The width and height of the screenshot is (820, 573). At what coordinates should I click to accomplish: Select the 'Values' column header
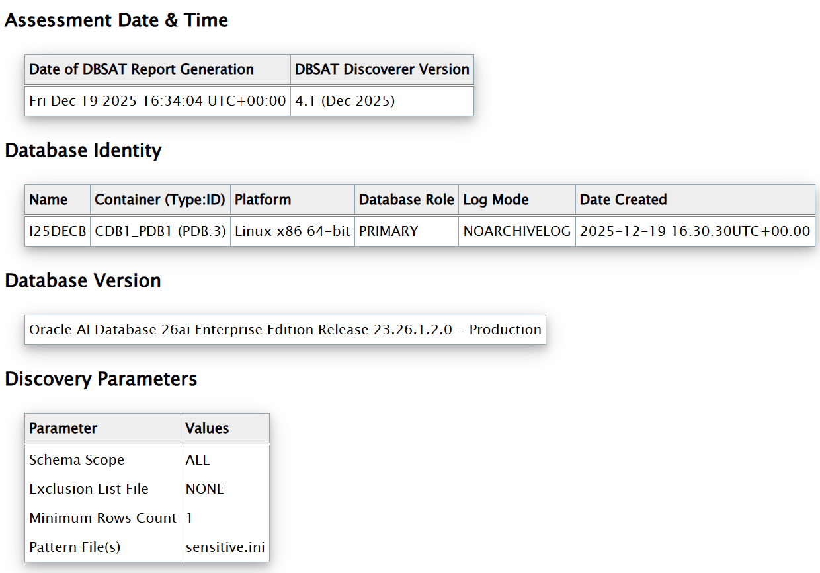coord(225,428)
